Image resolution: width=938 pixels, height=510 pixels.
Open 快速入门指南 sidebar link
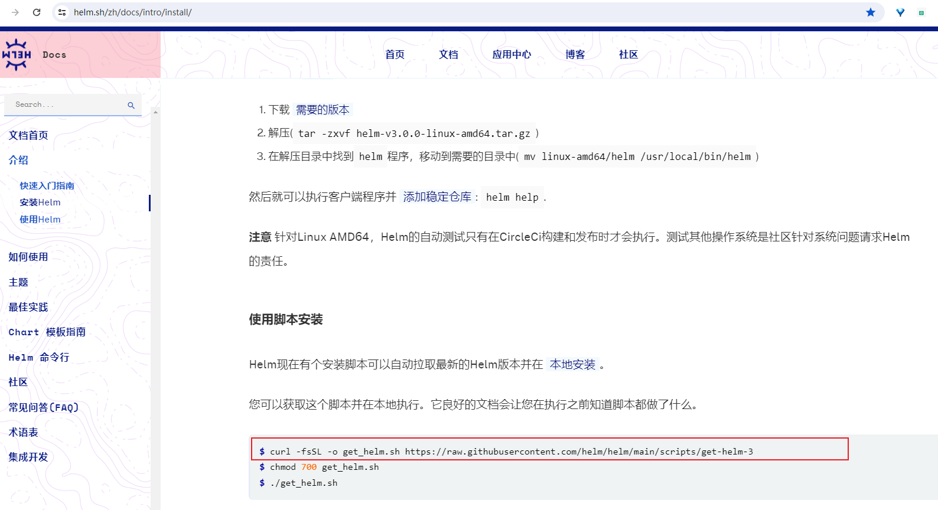click(x=47, y=185)
